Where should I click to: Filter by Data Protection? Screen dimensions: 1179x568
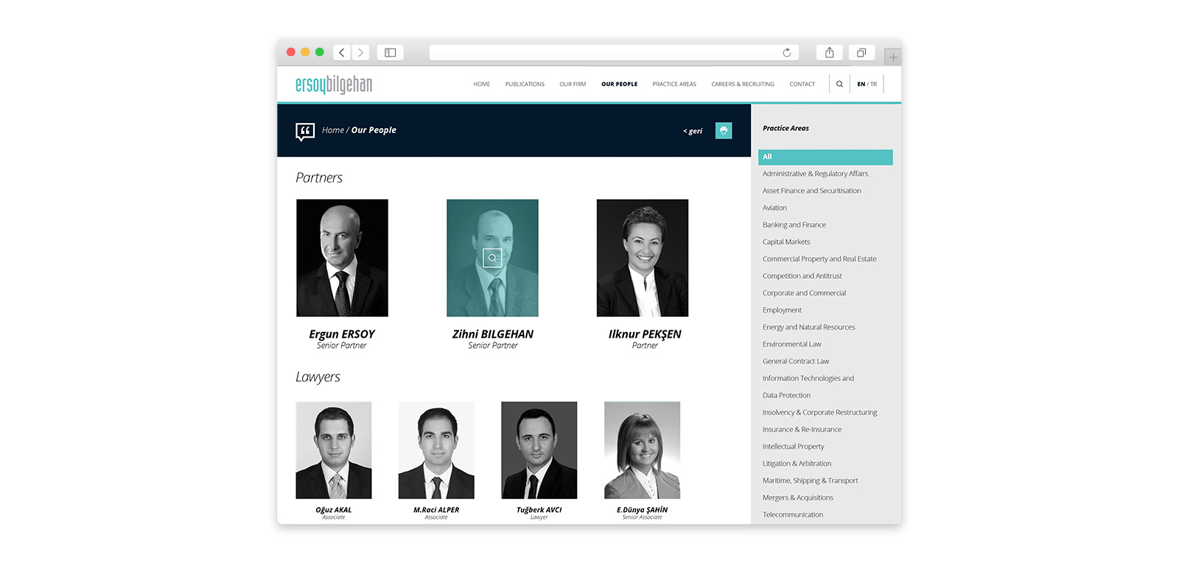[786, 395]
